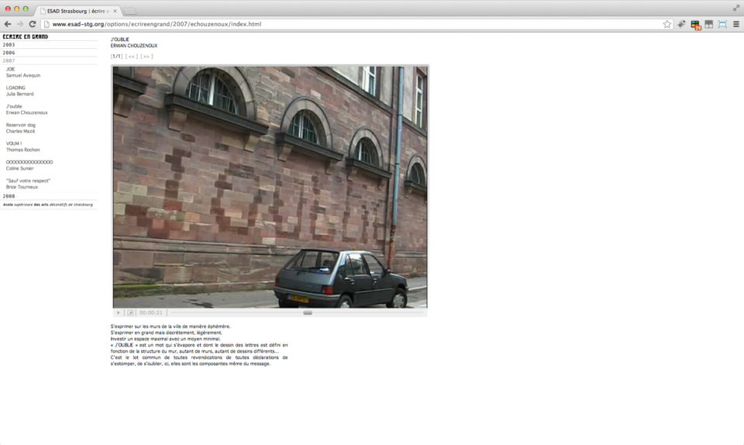Open the Chrome hamburger menu

736,24
